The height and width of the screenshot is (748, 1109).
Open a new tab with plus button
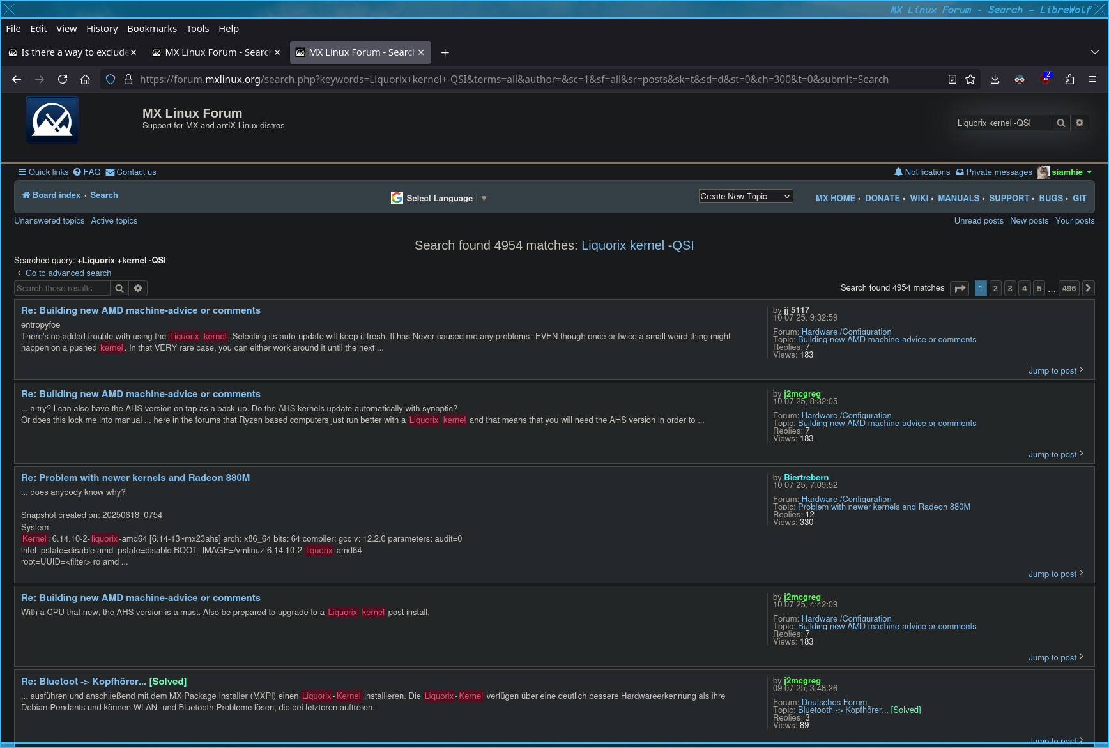point(445,52)
